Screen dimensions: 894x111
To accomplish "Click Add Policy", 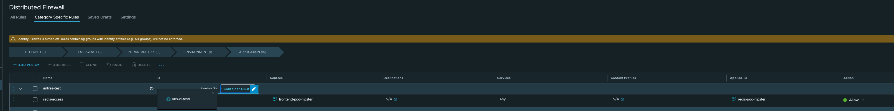I will coord(26,65).
